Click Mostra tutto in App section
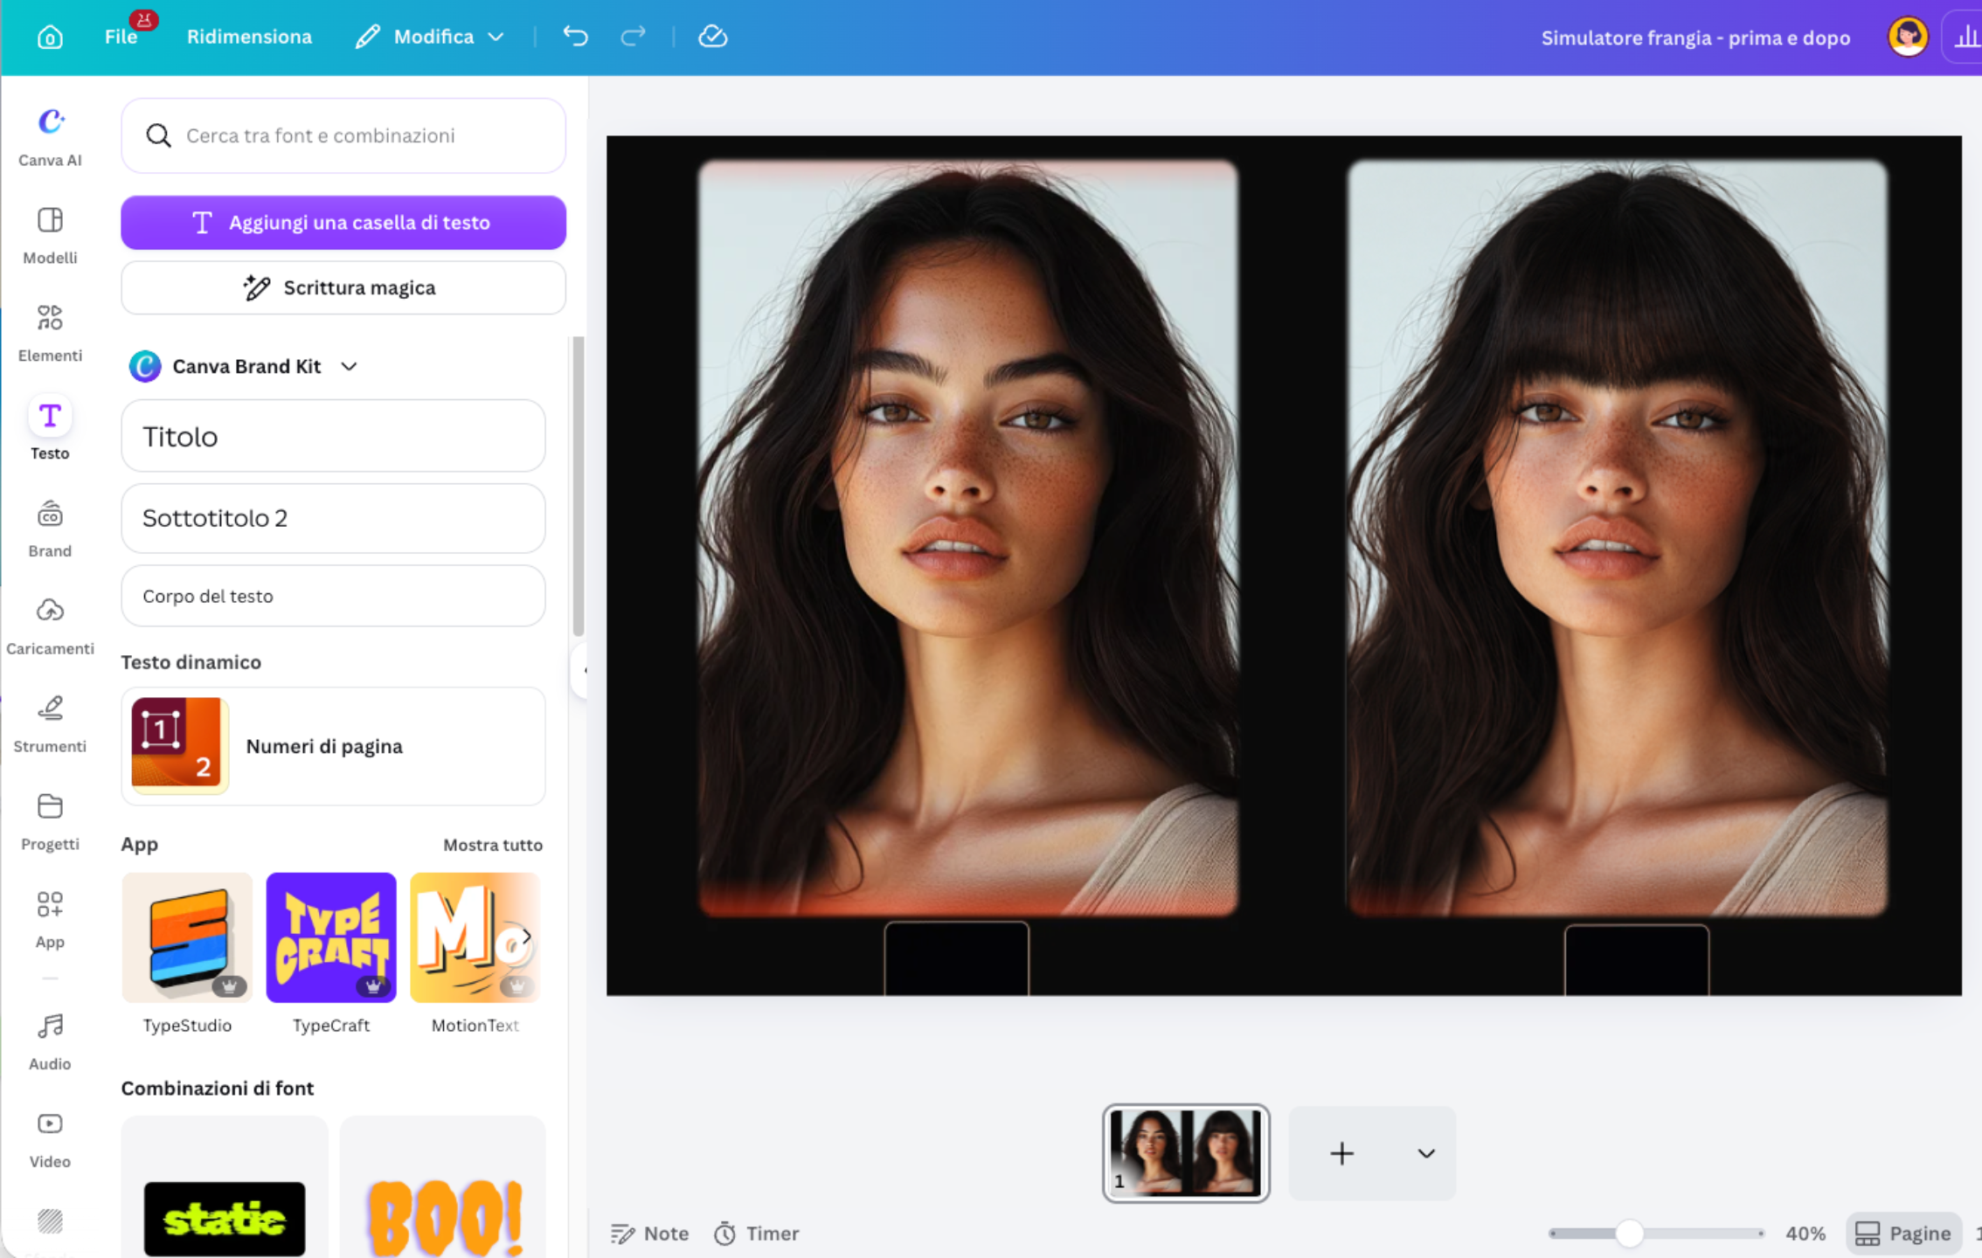 493,845
